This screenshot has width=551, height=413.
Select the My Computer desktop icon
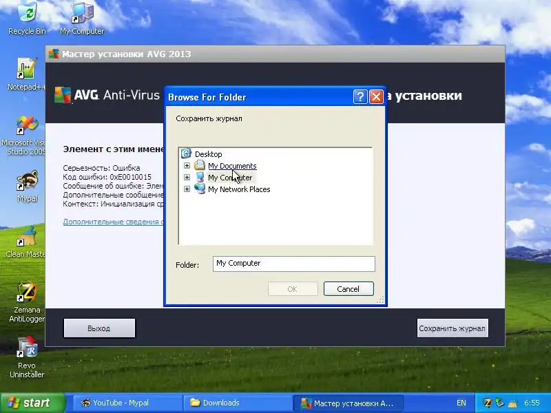(82, 18)
